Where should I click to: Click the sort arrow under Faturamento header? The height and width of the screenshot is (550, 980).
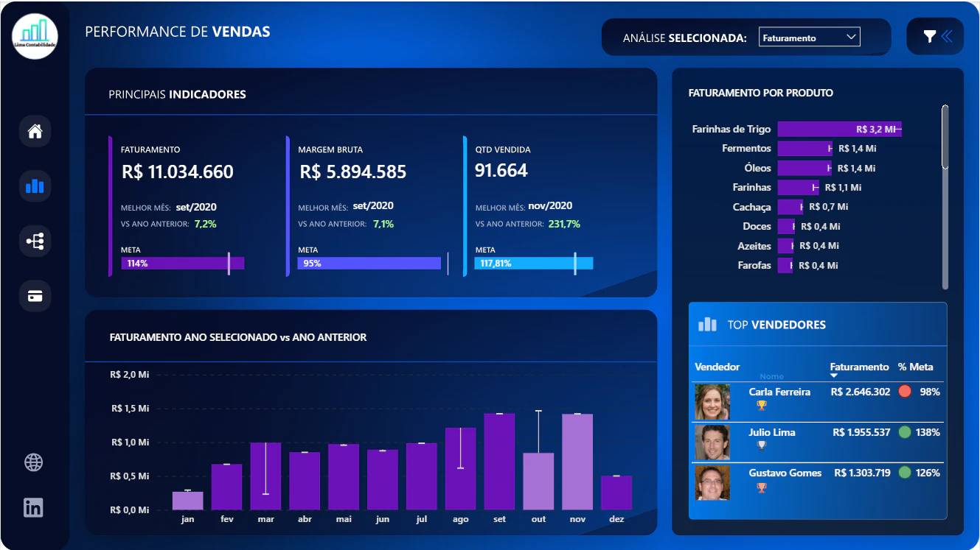click(x=834, y=376)
